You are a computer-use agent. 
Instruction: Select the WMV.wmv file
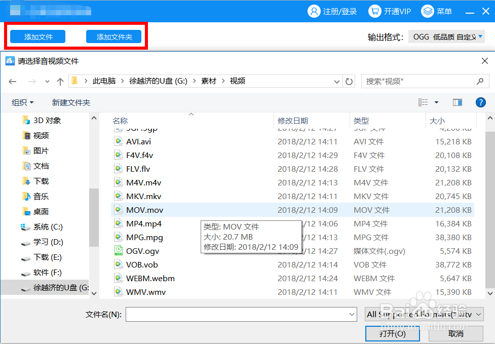tap(292, 292)
